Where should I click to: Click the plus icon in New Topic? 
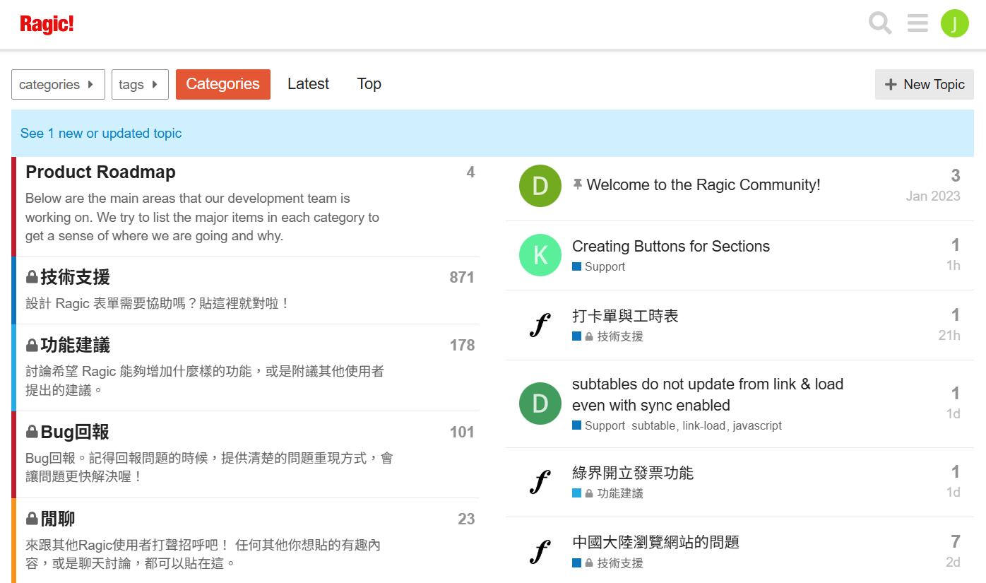click(891, 85)
